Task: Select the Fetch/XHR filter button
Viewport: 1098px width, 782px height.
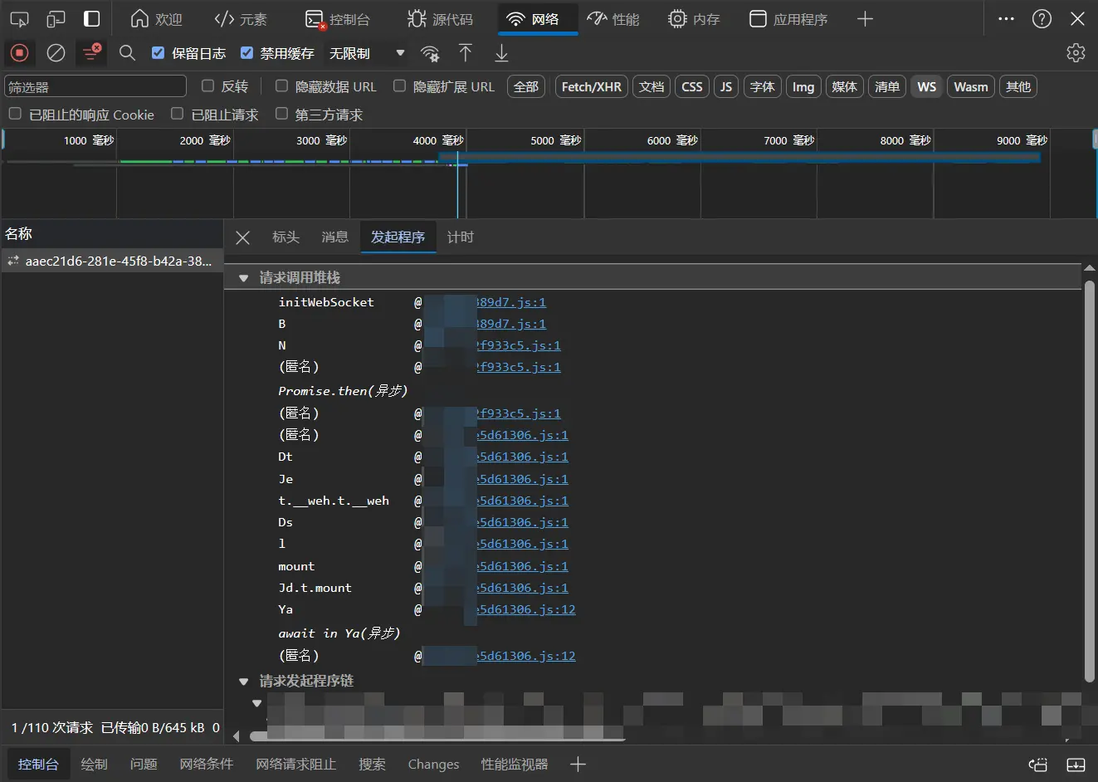Action: click(591, 86)
